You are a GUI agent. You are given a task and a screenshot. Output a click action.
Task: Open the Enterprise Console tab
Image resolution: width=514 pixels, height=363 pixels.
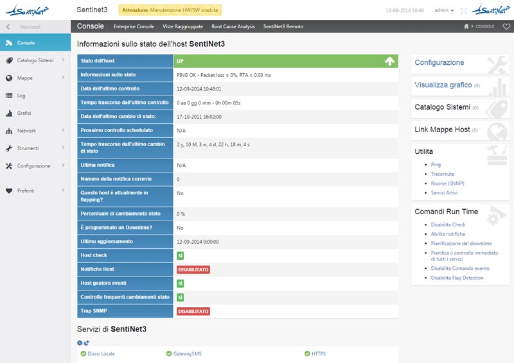pyautogui.click(x=134, y=26)
